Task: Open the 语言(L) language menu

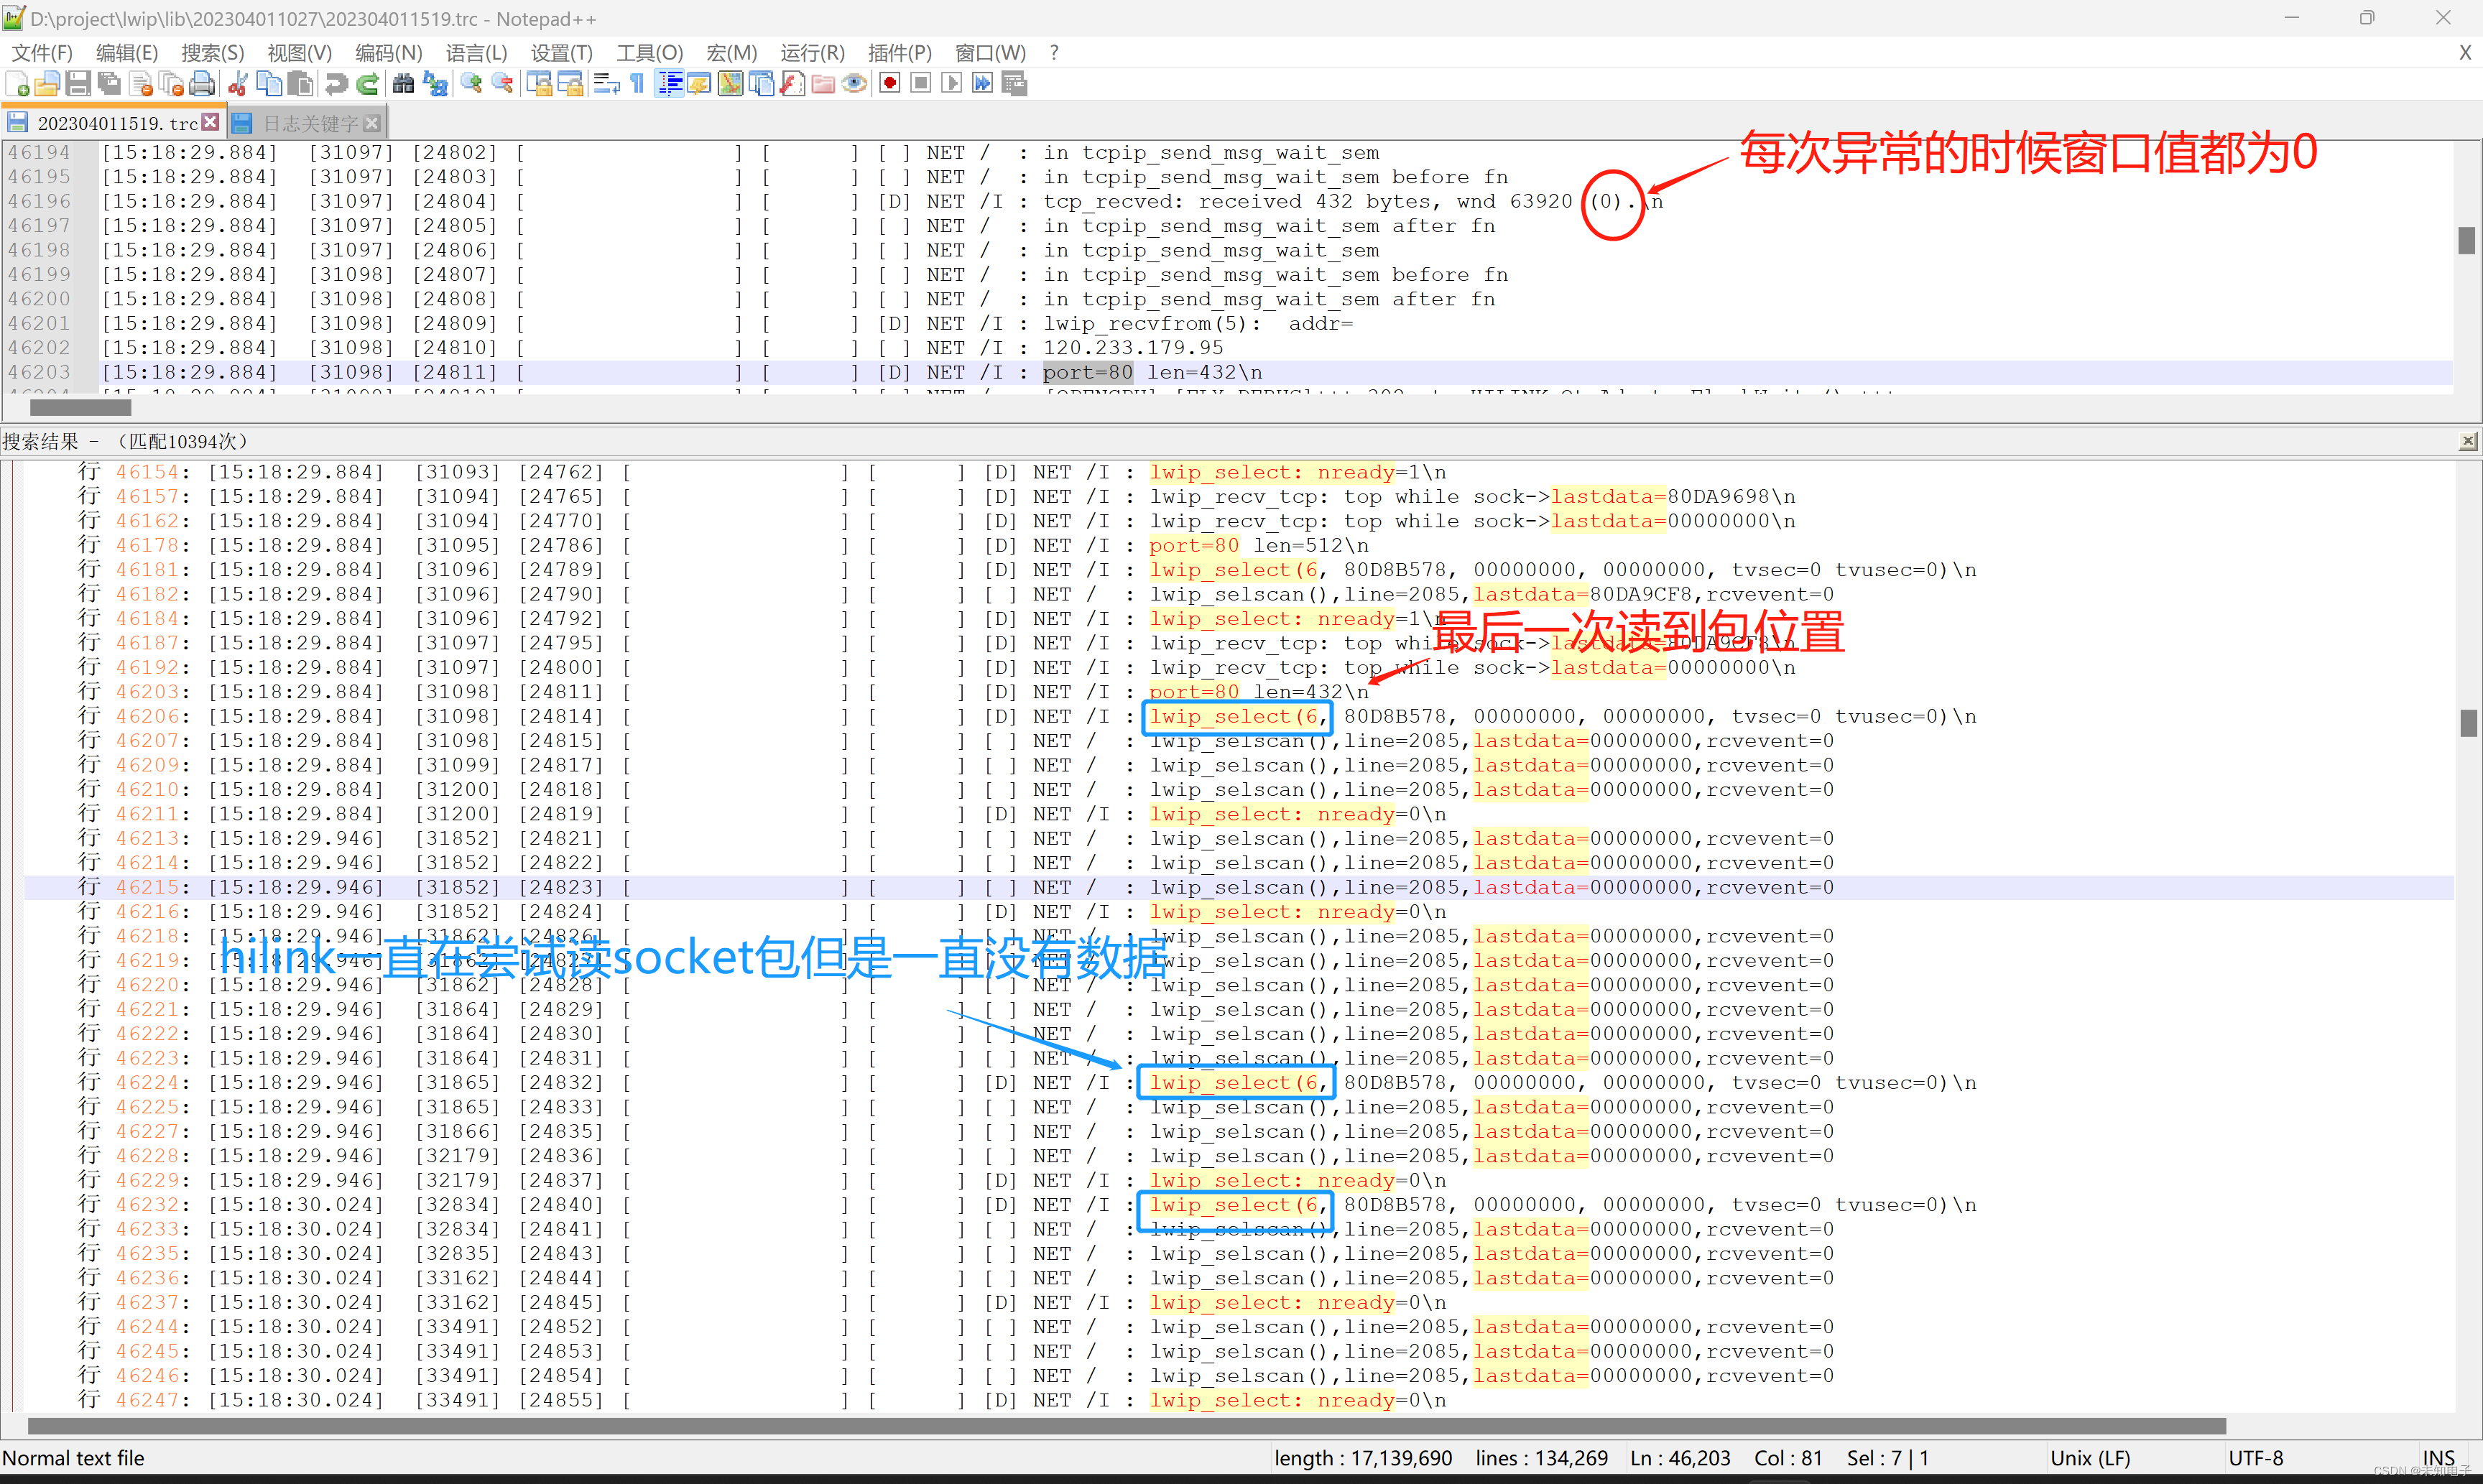Action: [x=476, y=53]
